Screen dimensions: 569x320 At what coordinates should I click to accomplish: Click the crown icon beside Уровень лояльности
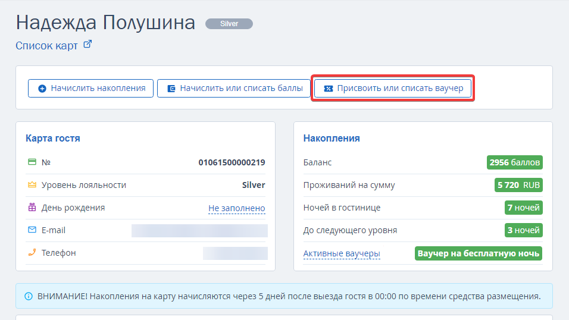click(32, 184)
